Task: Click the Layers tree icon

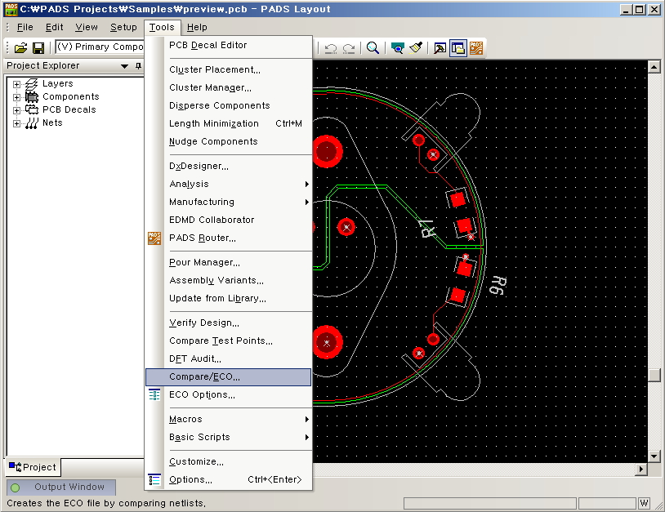Action: (x=31, y=84)
